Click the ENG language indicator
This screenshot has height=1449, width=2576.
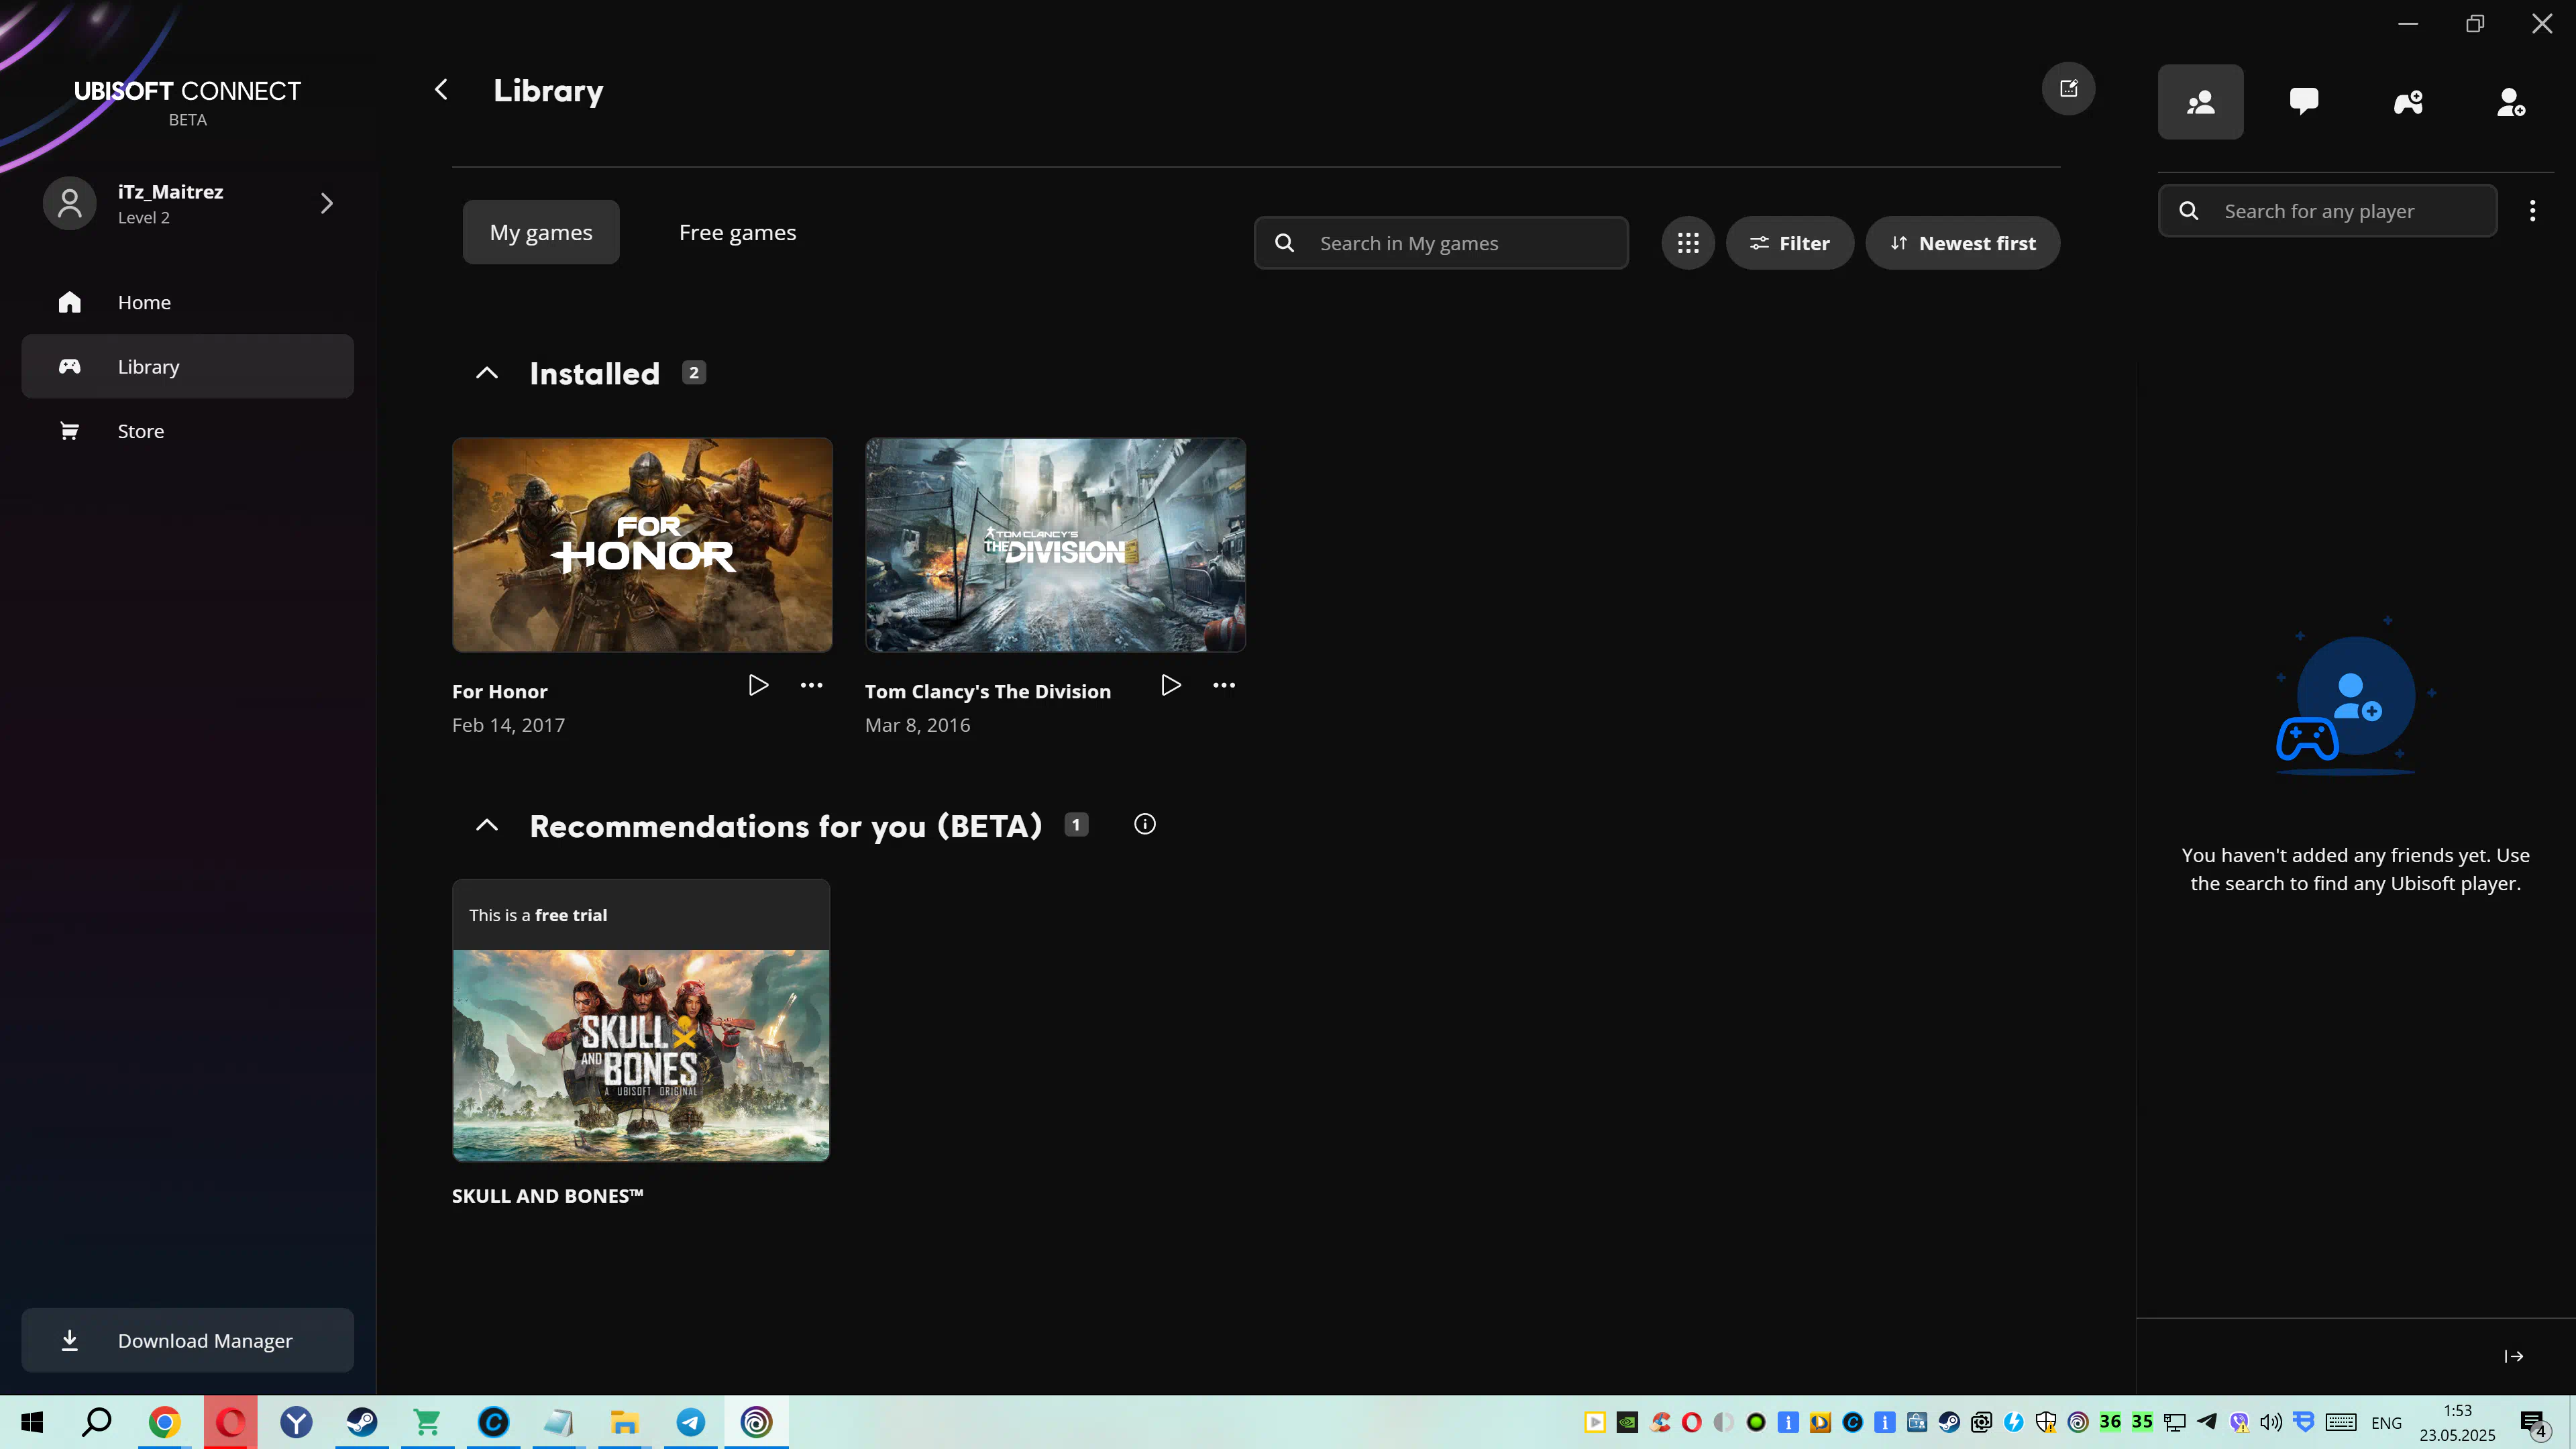click(x=2386, y=1423)
